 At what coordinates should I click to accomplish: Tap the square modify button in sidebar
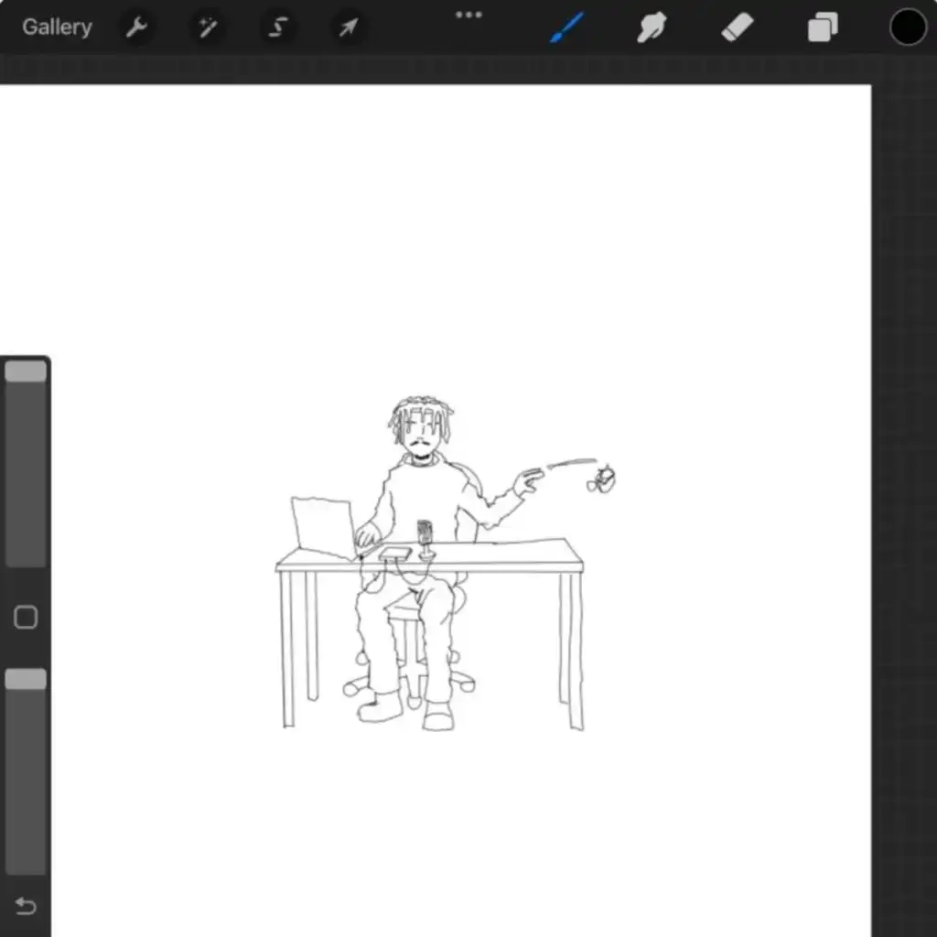(x=26, y=617)
